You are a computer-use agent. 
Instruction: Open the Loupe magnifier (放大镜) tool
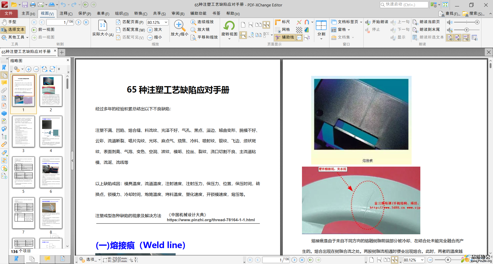pyautogui.click(x=200, y=29)
